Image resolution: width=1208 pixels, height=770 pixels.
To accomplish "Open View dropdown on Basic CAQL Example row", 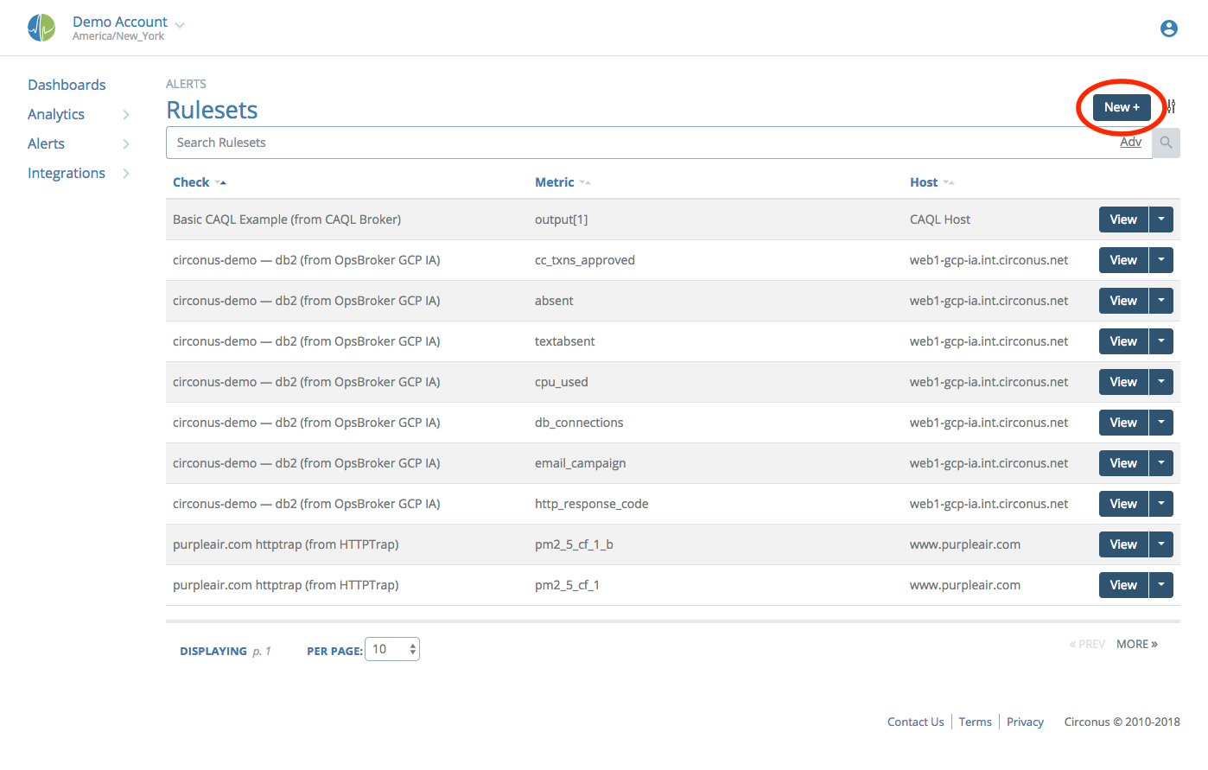I will [1161, 219].
